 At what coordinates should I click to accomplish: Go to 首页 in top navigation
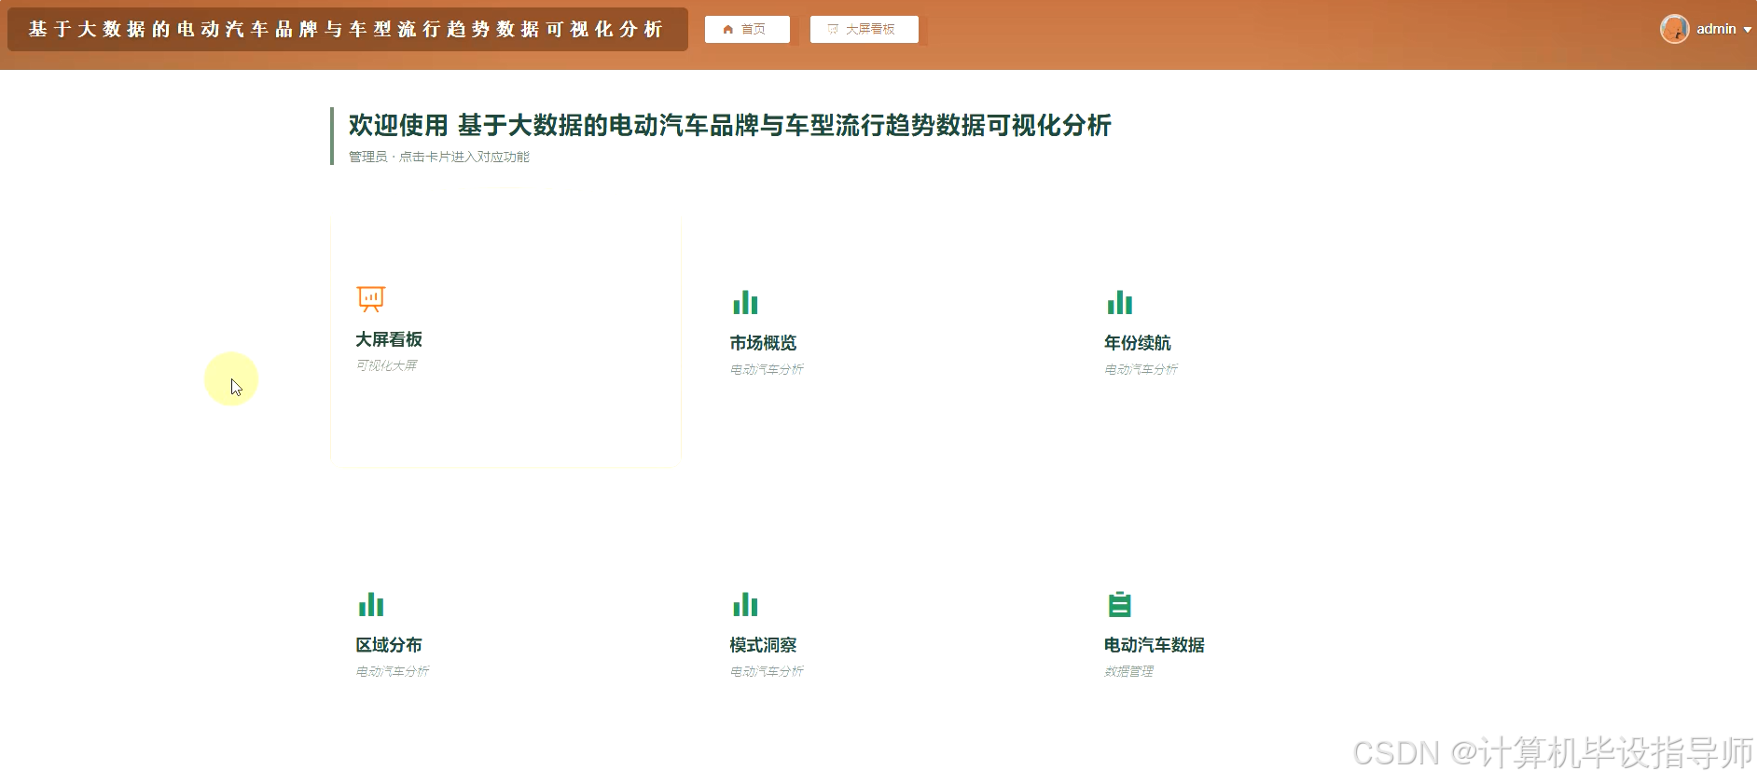tap(747, 29)
